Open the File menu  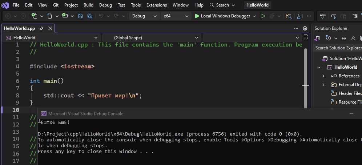pos(16,5)
